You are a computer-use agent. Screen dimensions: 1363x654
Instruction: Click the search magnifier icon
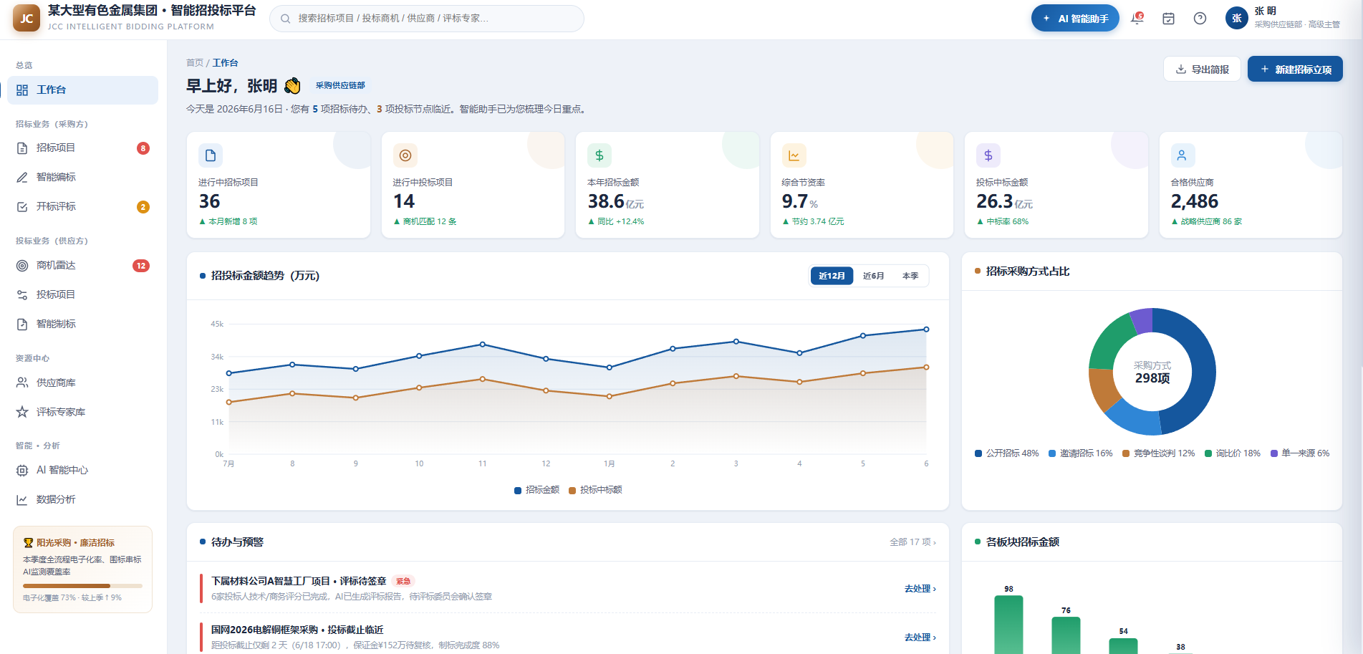[285, 19]
